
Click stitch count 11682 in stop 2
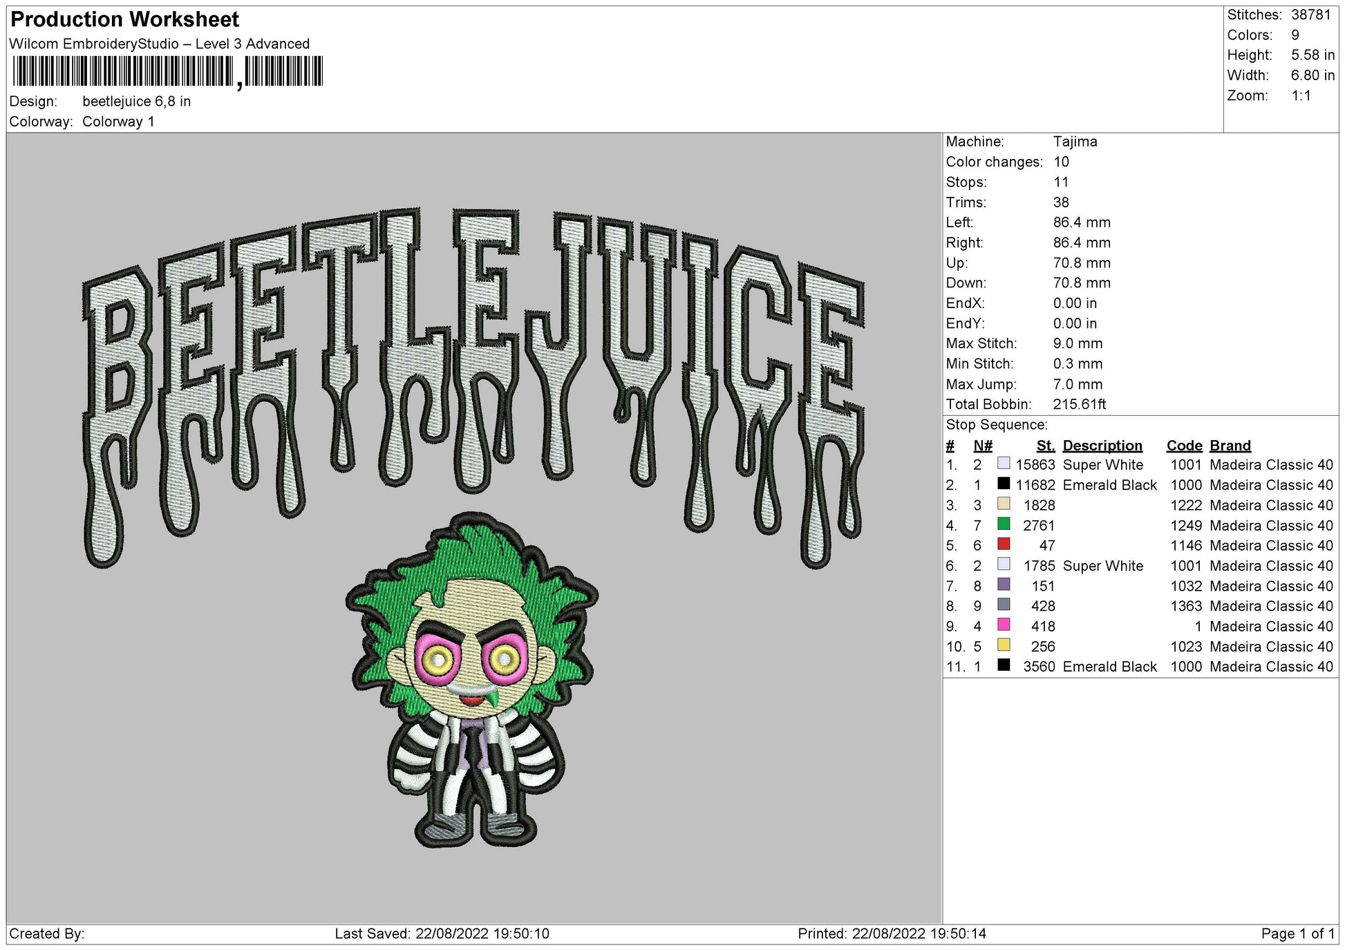pos(1035,485)
